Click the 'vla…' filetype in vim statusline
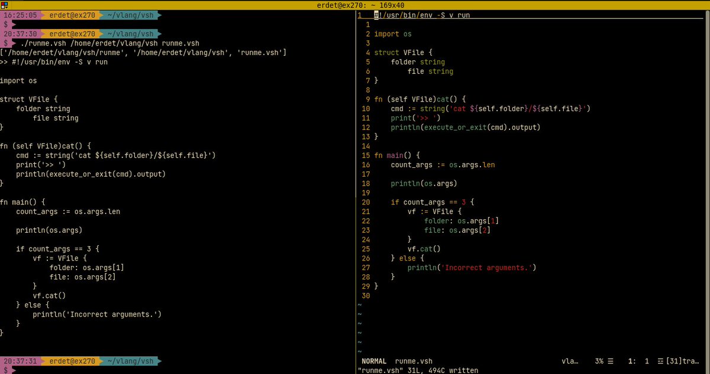 click(570, 361)
